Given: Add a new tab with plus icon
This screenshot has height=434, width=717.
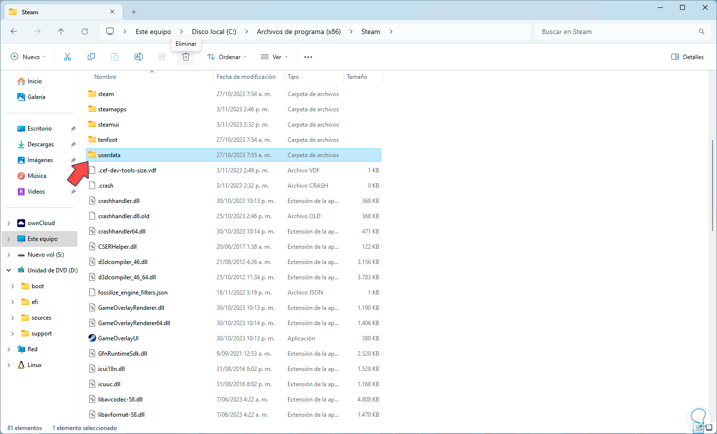Looking at the screenshot, I should 134,12.
